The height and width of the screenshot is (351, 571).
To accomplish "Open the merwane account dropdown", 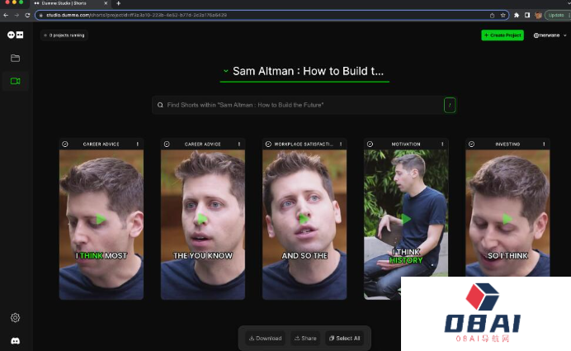I will [550, 36].
